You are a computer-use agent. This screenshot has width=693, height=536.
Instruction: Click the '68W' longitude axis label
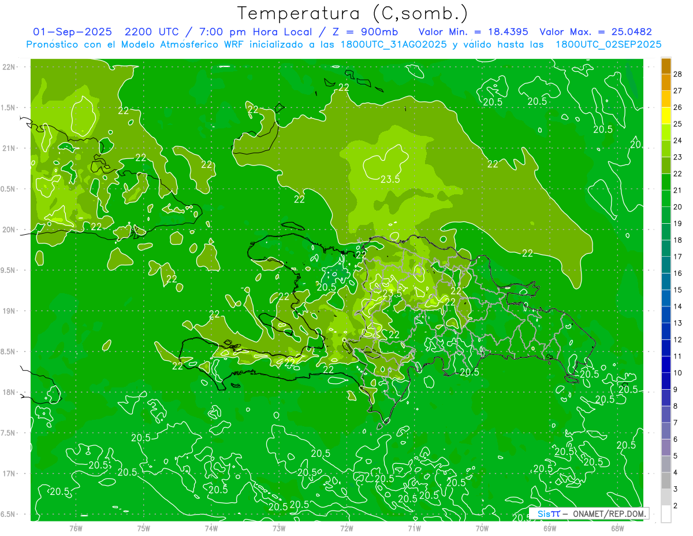[617, 528]
